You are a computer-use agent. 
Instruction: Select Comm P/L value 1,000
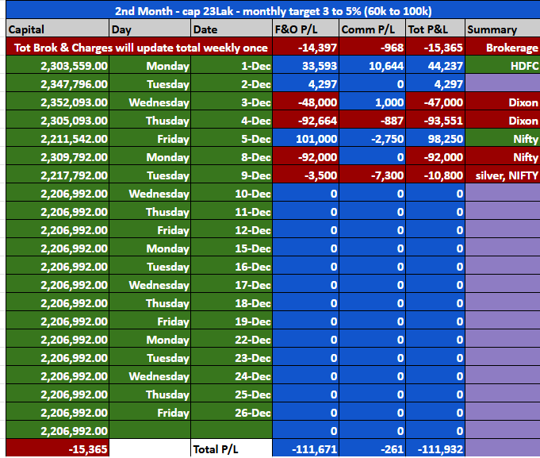(372, 102)
